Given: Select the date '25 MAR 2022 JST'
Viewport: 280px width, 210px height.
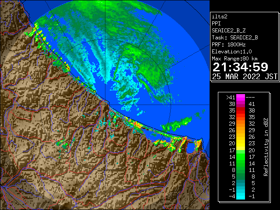Looking at the screenshot, I should [x=245, y=77].
